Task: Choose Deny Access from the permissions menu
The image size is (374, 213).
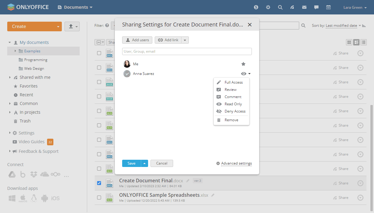Action: click(235, 111)
